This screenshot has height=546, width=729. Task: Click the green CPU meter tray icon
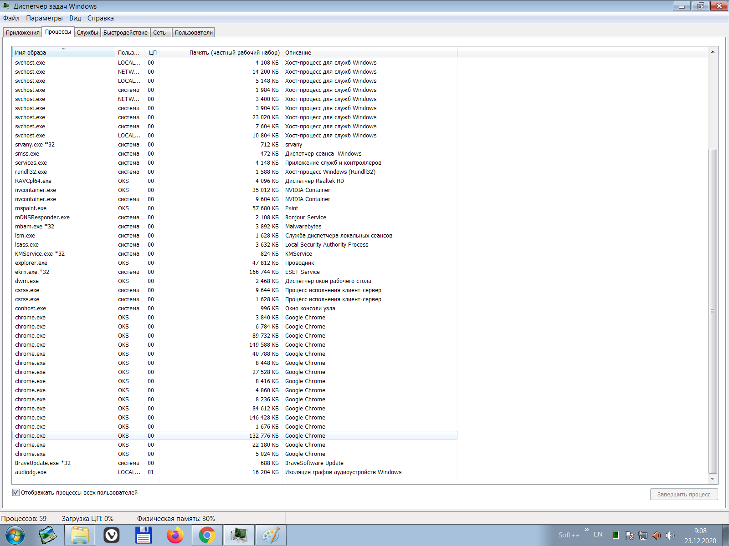pos(615,535)
